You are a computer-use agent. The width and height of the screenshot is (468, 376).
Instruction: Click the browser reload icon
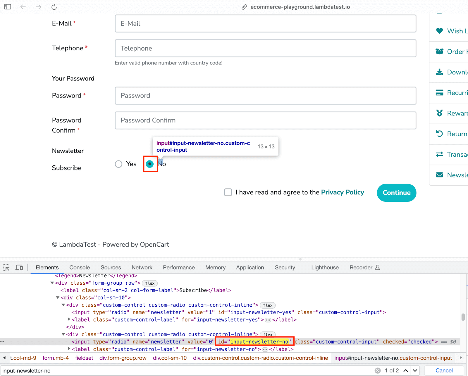(54, 7)
